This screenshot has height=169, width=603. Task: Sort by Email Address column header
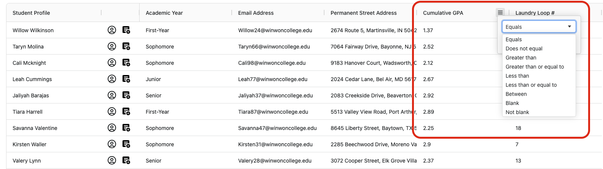(x=256, y=13)
